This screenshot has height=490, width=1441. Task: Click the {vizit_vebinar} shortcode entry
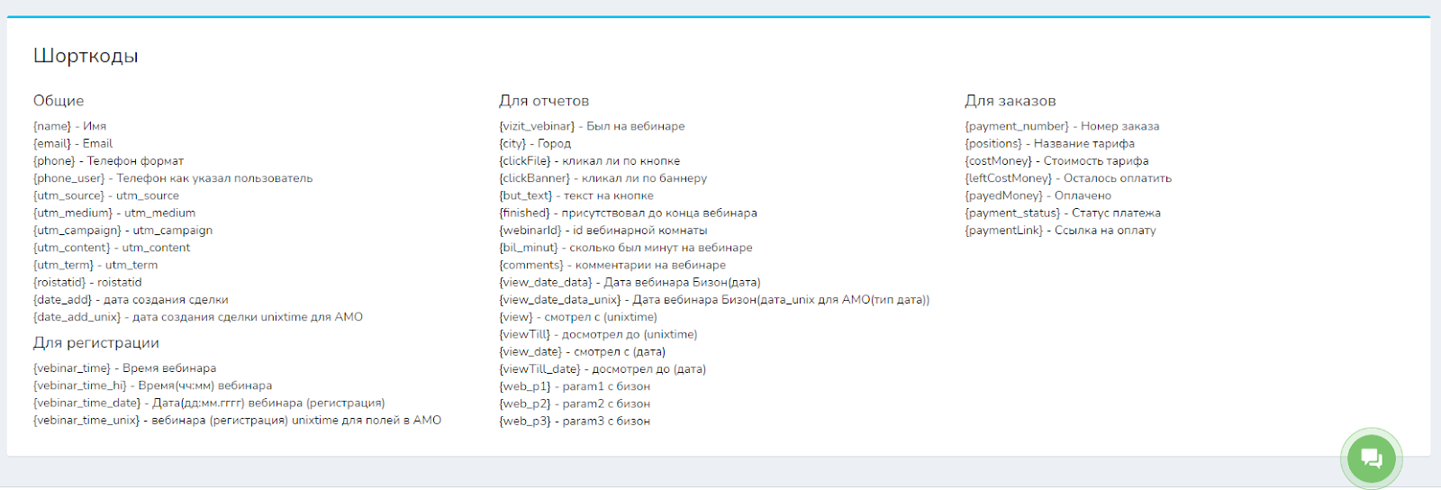pos(592,126)
